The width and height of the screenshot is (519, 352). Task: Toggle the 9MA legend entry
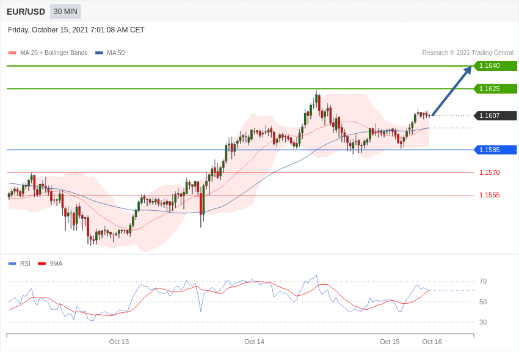coord(50,263)
